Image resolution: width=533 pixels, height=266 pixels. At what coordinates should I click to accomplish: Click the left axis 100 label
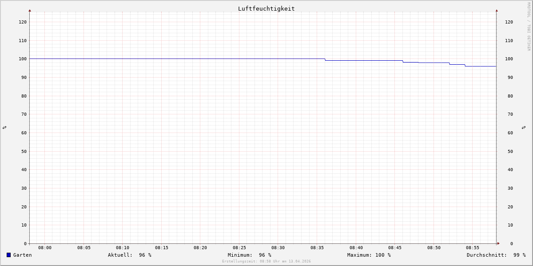pyautogui.click(x=23, y=59)
